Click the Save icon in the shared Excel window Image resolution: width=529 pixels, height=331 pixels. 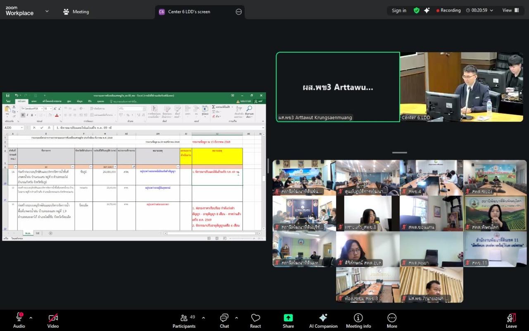pos(7,96)
